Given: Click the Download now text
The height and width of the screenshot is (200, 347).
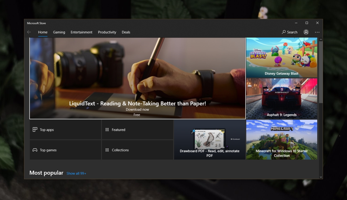Looking at the screenshot, I should [x=137, y=110].
